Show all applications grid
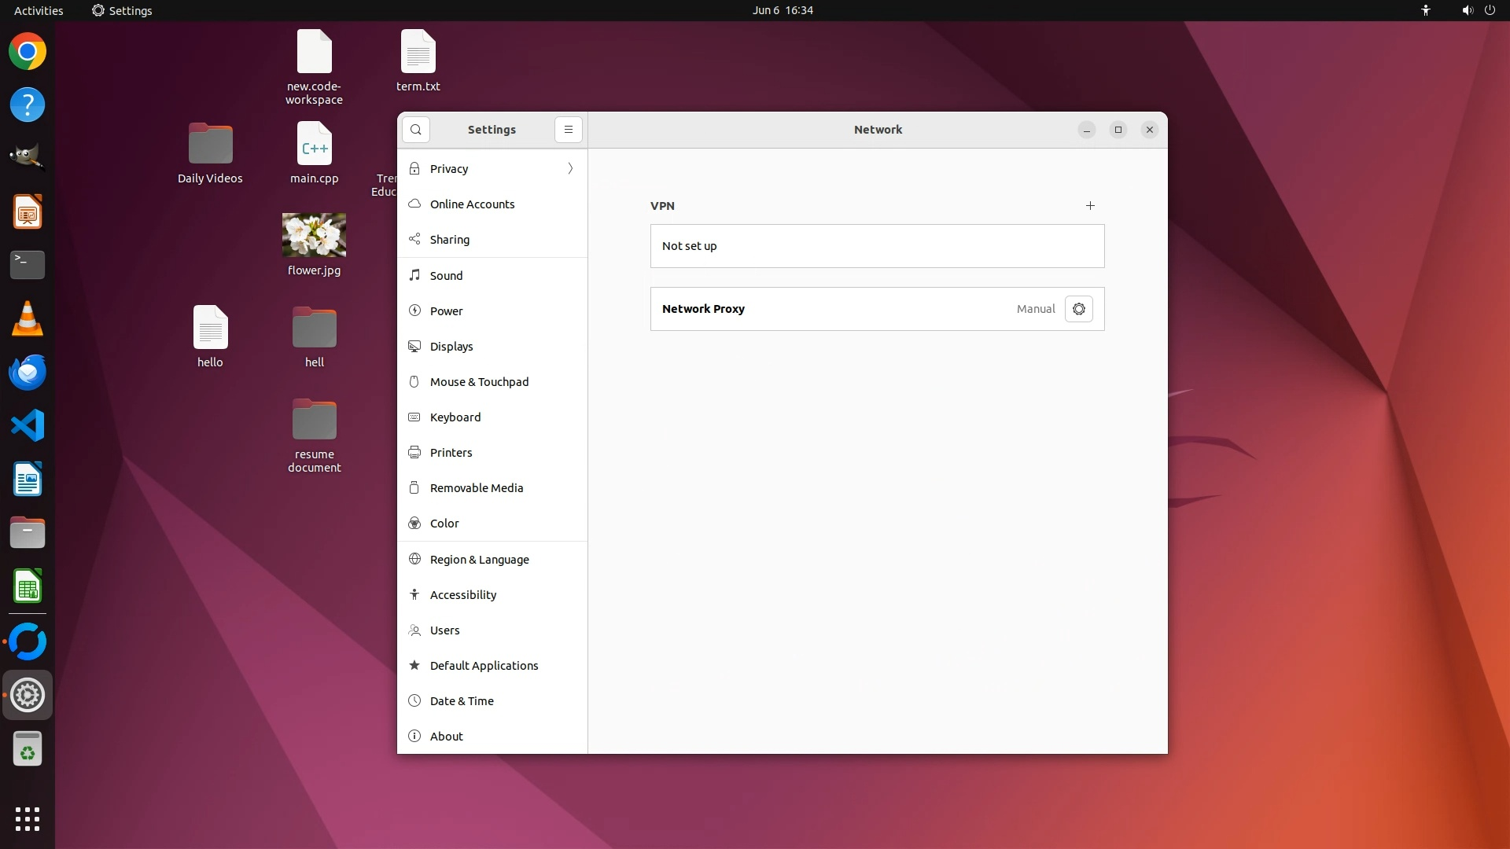The image size is (1510, 849). tap(28, 819)
